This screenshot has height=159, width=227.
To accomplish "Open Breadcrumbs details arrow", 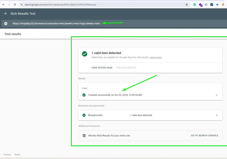I will click(x=217, y=115).
